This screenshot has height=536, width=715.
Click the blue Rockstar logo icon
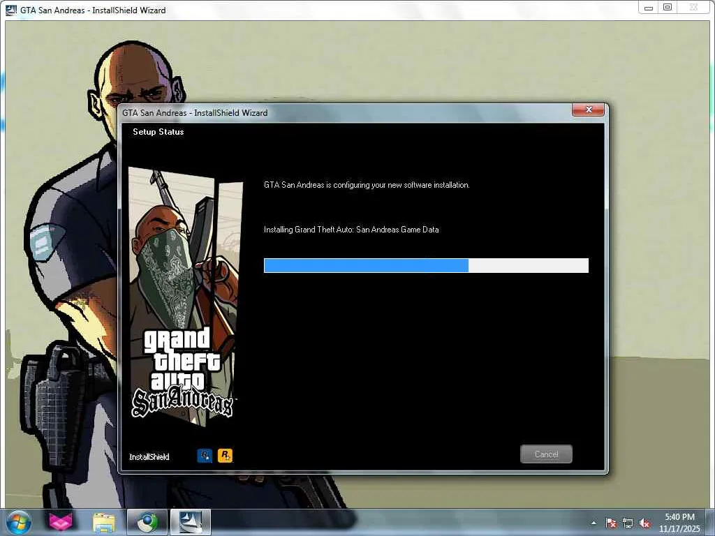(x=205, y=455)
